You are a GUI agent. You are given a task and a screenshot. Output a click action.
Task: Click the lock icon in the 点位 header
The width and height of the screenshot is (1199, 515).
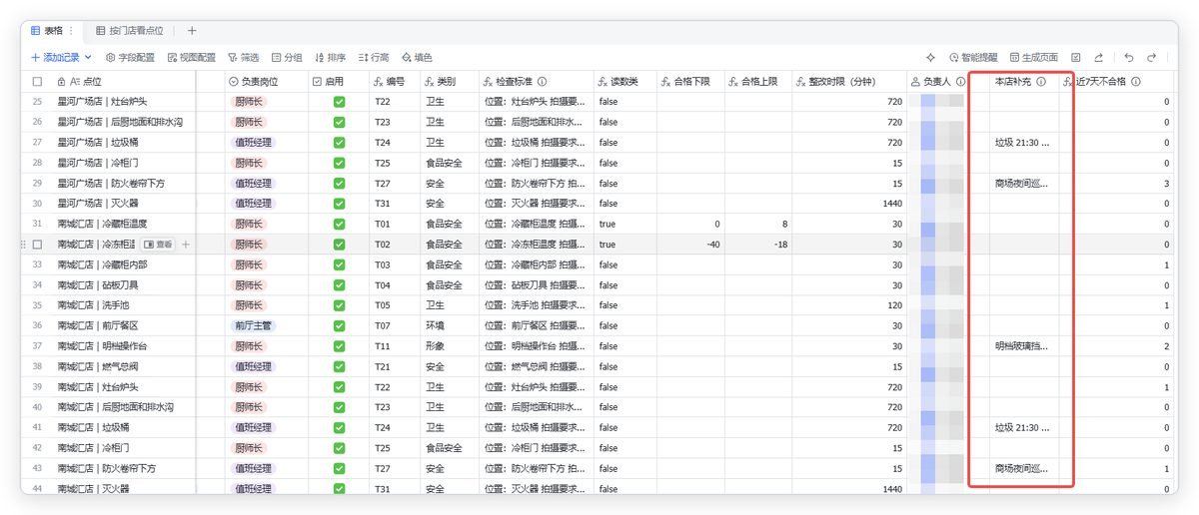coord(62,82)
